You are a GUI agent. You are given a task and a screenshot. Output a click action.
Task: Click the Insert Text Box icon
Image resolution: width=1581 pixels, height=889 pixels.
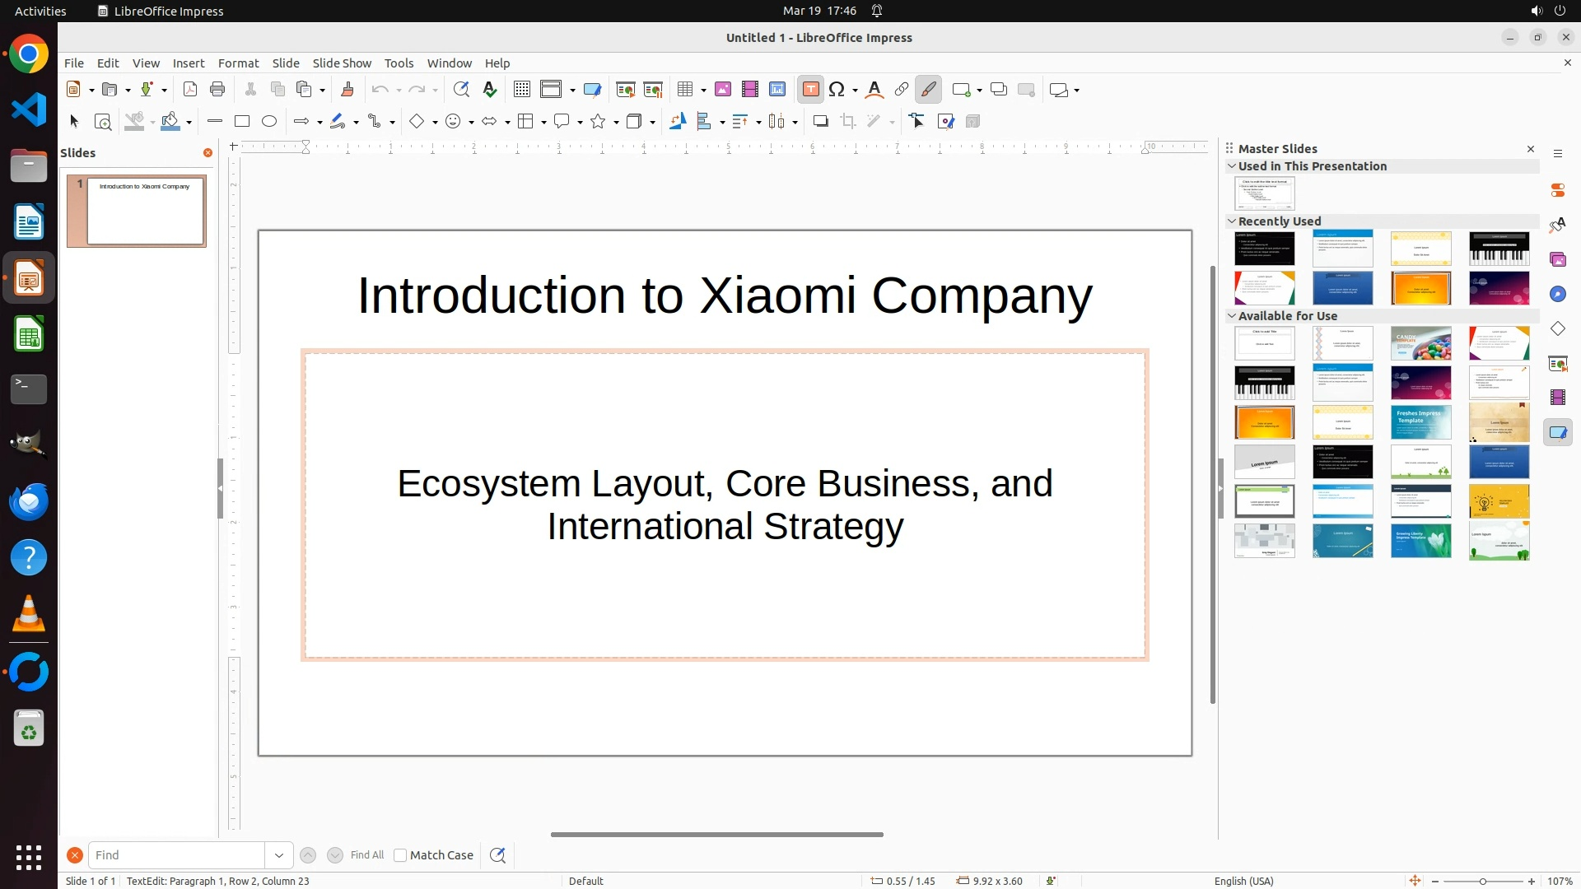click(810, 90)
